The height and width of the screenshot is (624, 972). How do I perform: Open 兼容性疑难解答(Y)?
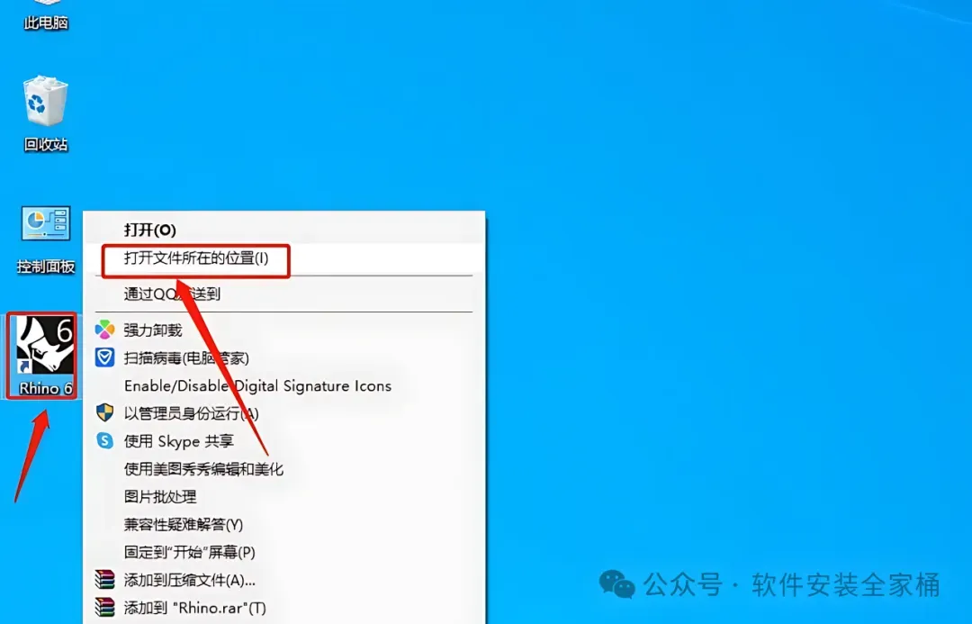point(283,524)
